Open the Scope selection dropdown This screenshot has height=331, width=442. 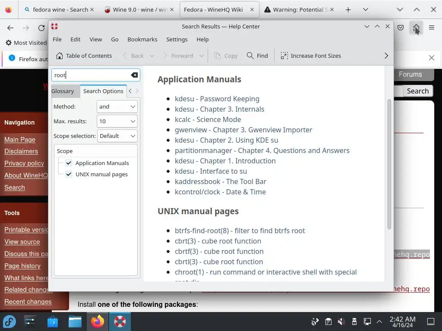click(x=117, y=136)
